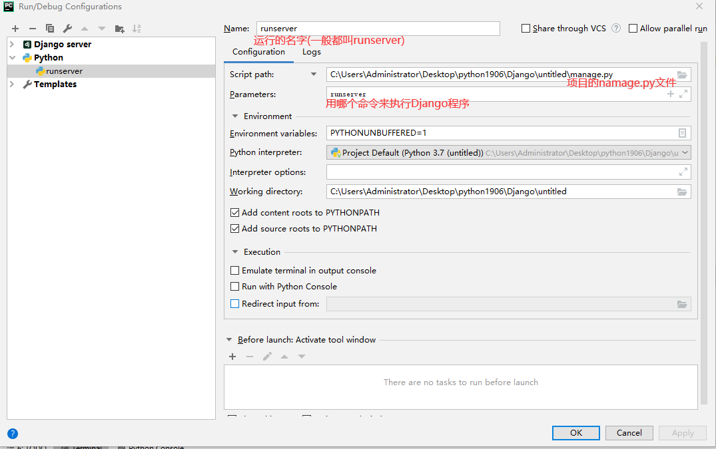716x449 pixels.
Task: Switch to Logs tab
Action: [x=312, y=52]
